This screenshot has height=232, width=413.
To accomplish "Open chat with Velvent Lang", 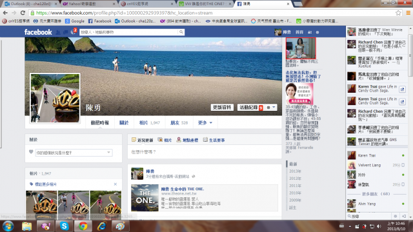I will (x=377, y=165).
